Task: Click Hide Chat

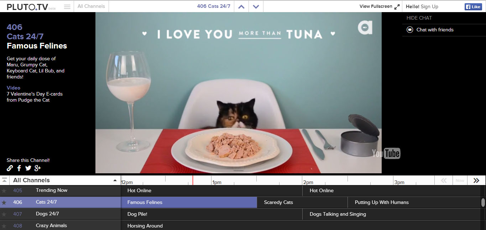Action: [419, 18]
